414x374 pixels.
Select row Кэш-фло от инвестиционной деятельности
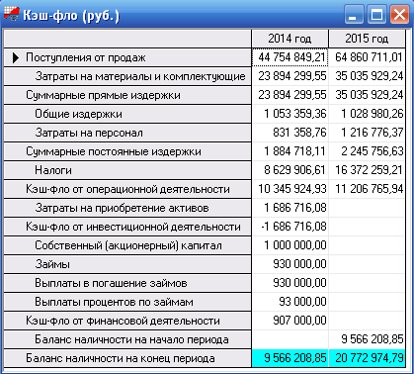(127, 227)
